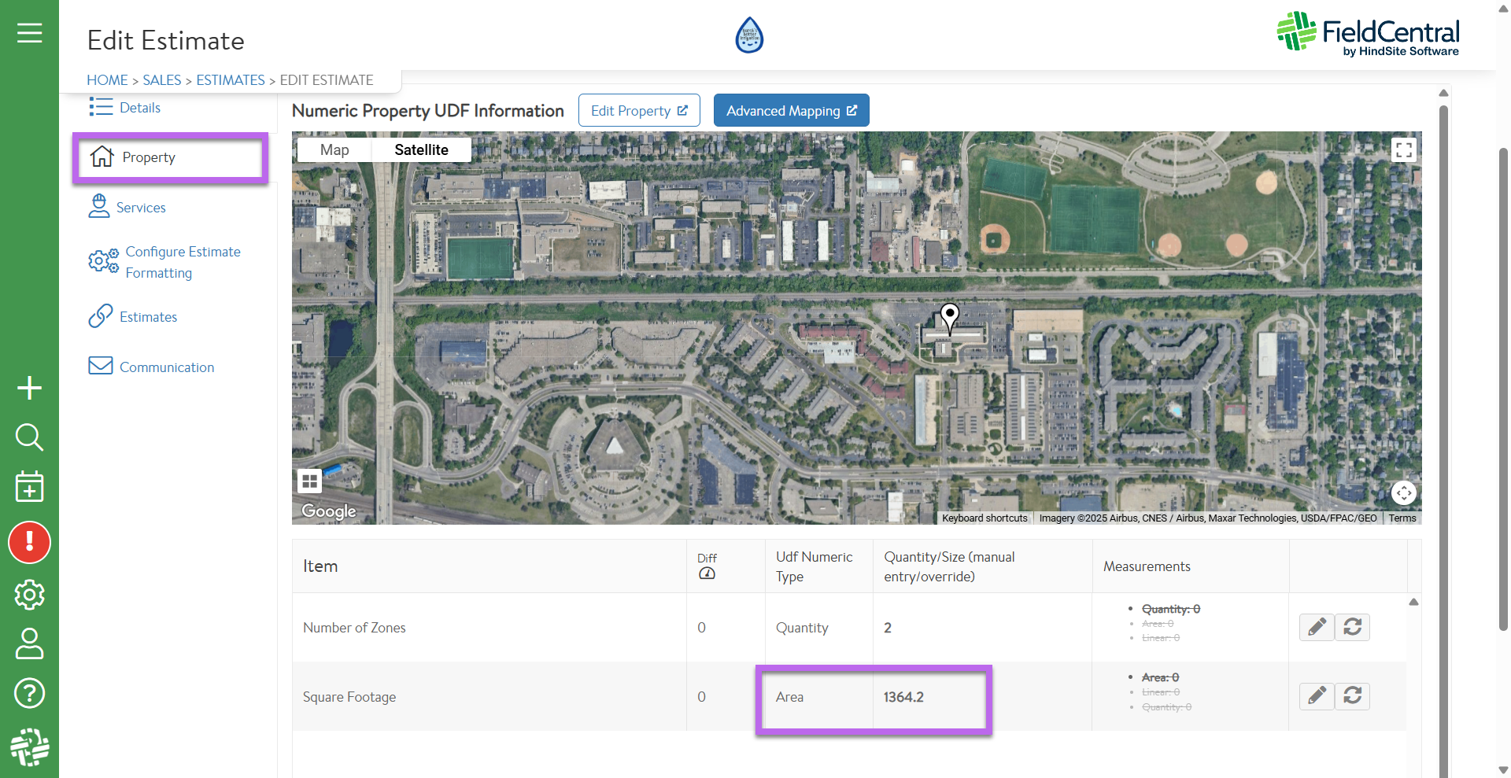Viewport: 1511px width, 778px height.
Task: Click the Edit Property button
Action: (639, 111)
